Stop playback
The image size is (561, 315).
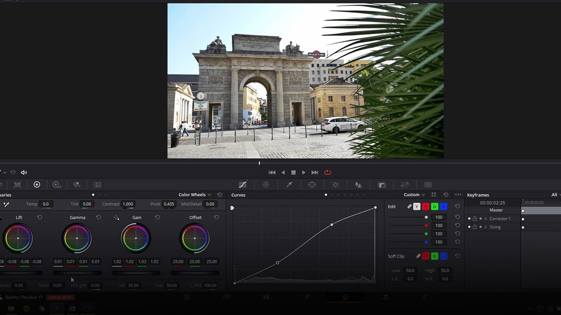coord(293,172)
